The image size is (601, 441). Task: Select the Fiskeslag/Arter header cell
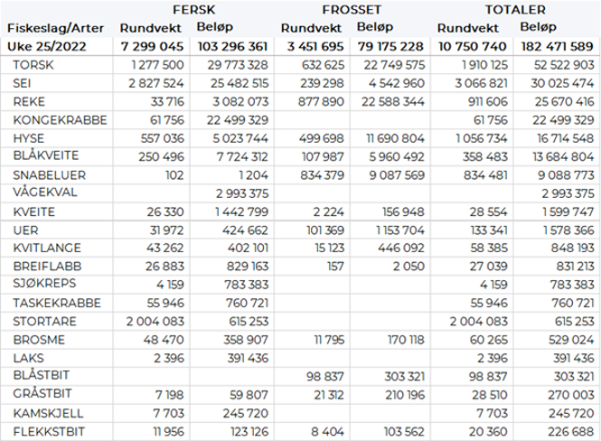(x=49, y=27)
